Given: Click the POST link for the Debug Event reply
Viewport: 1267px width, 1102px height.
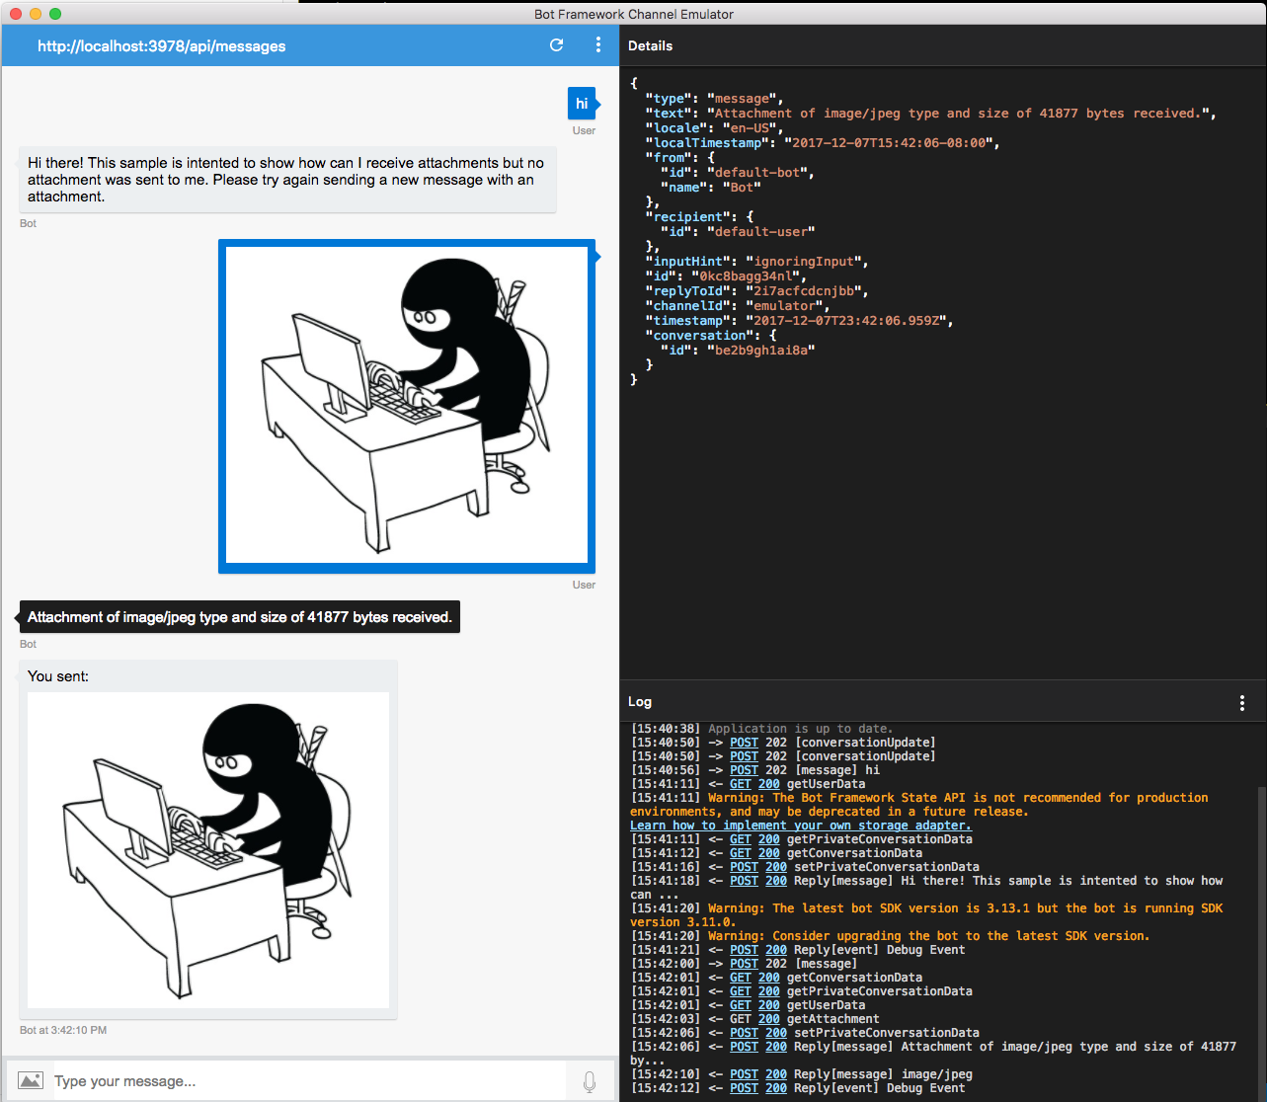Looking at the screenshot, I should [x=744, y=949].
